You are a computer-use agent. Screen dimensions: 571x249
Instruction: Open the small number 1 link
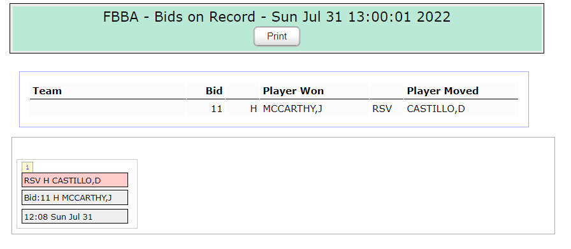pos(27,167)
